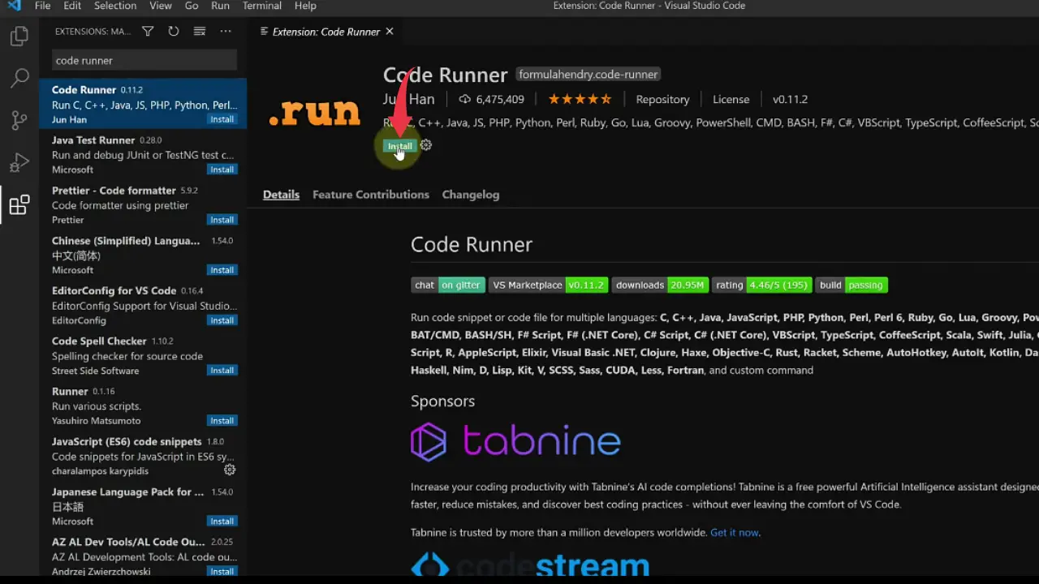1039x584 pixels.
Task: Click the VS Code logo icon
Action: (x=14, y=6)
